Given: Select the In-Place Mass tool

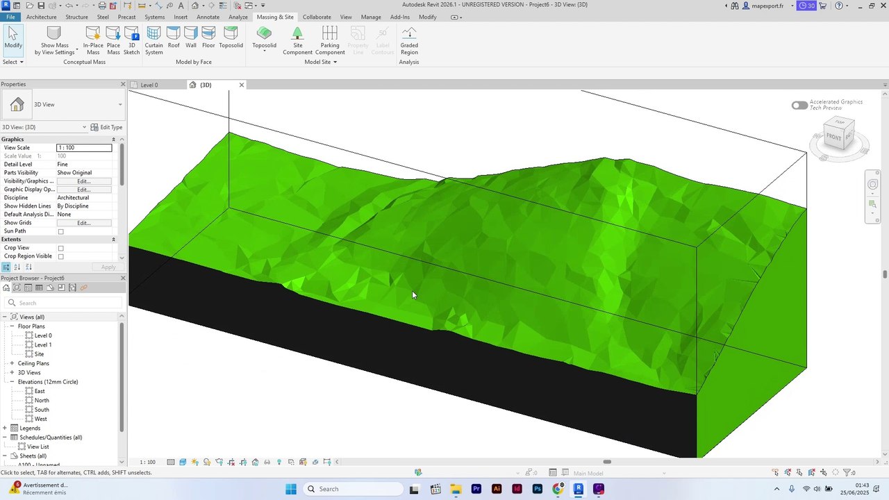Looking at the screenshot, I should tap(93, 41).
